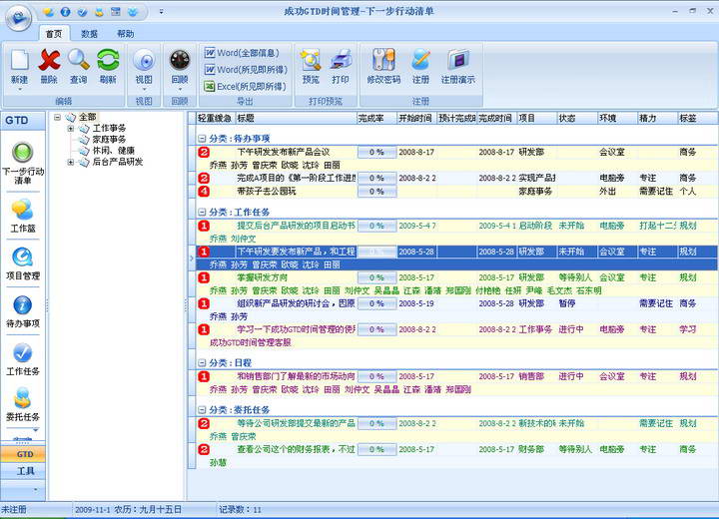719x519 pixels.
Task: Collapse the 分类: 日程 group
Action: pos(202,362)
